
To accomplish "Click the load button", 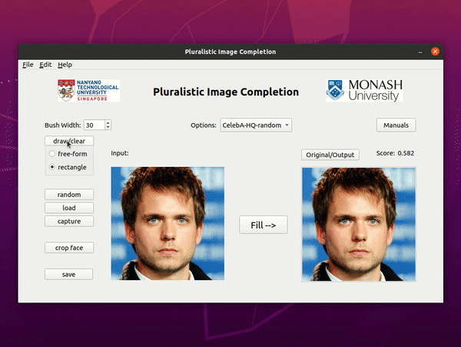I will 69,208.
